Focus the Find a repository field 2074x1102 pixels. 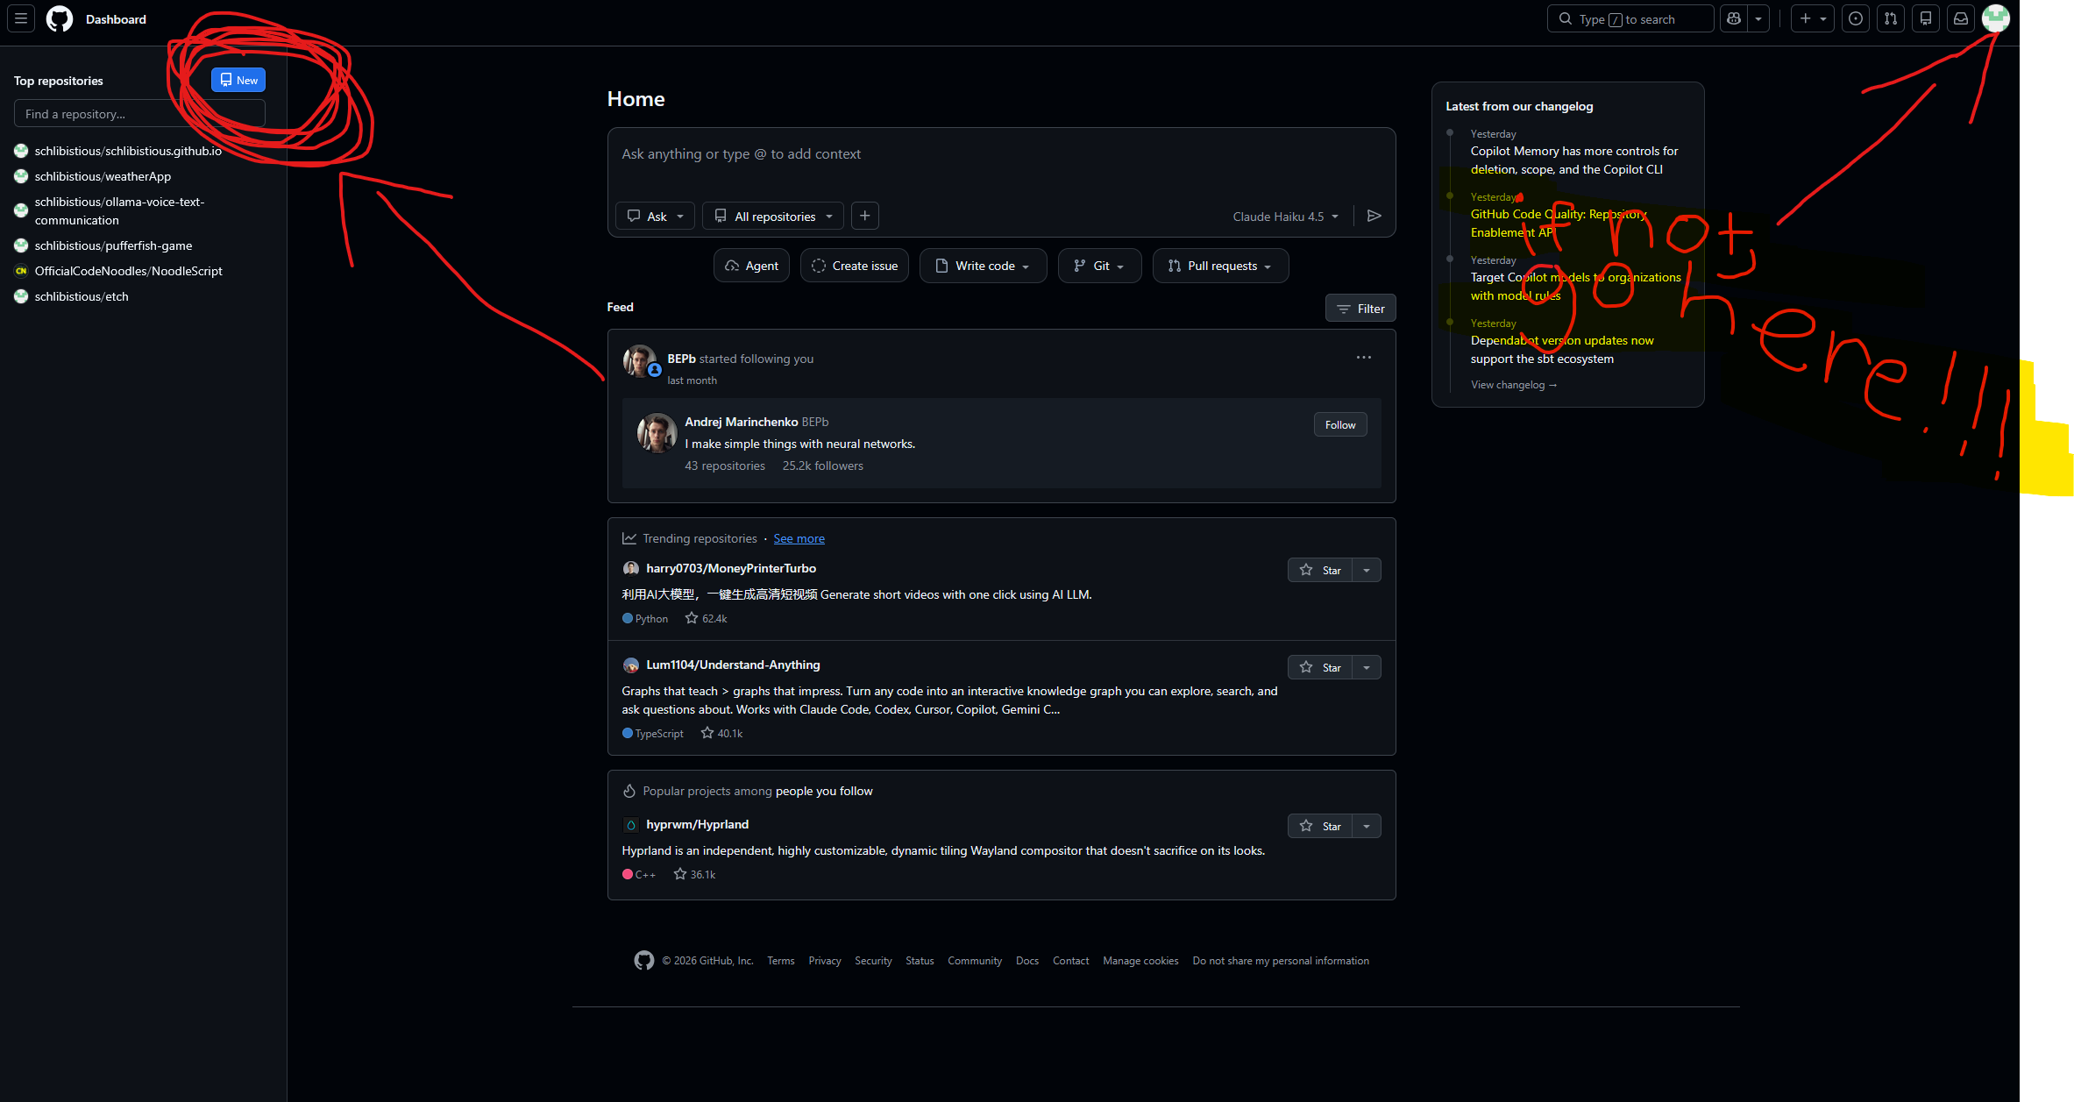(x=139, y=113)
